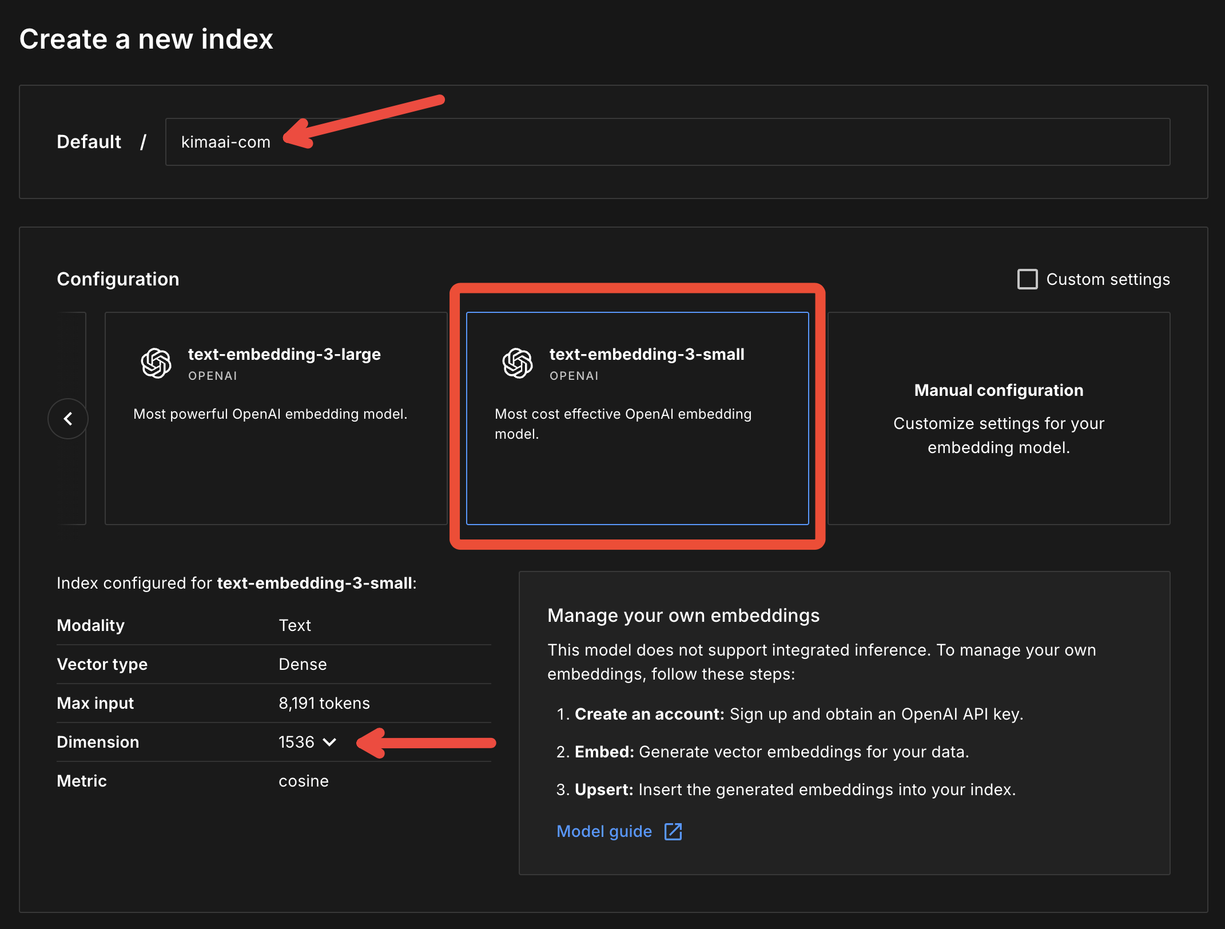Image resolution: width=1225 pixels, height=929 pixels.
Task: Click the OpenAI logo on text-embedding-3-small card
Action: (x=518, y=363)
